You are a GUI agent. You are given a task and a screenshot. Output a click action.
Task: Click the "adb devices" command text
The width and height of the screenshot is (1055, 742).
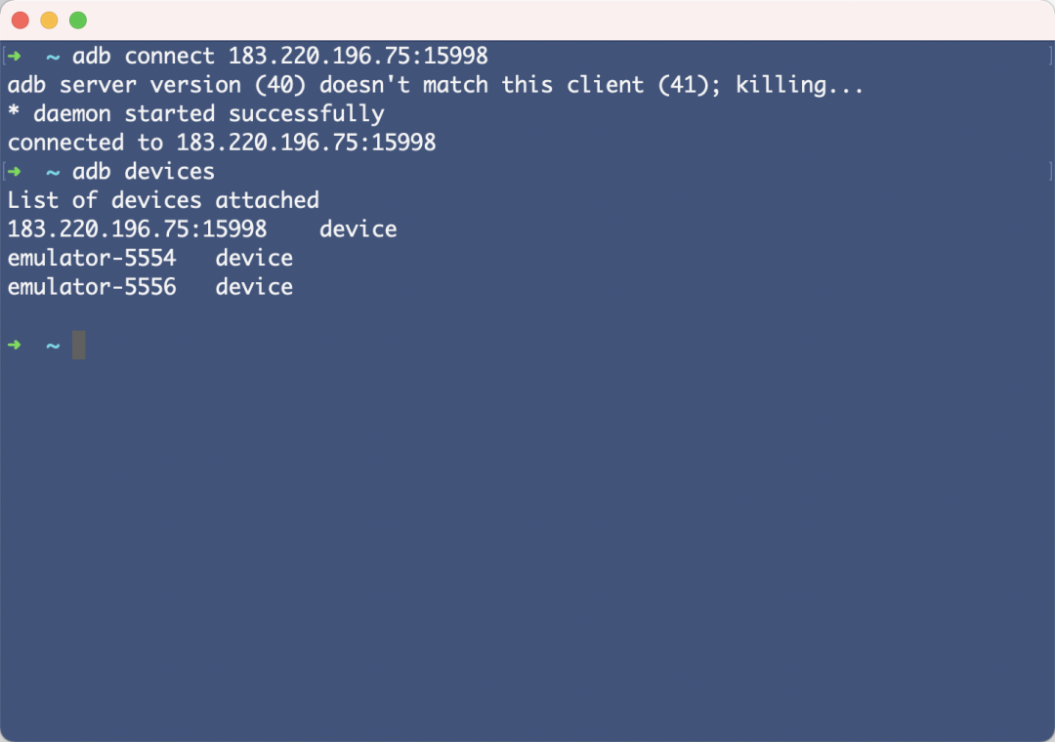coord(144,172)
